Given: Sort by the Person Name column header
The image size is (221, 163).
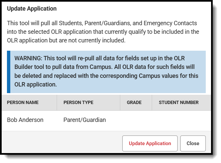Looking at the screenshot, I should tap(23, 102).
